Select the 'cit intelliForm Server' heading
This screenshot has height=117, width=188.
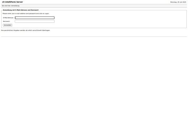(13, 2)
